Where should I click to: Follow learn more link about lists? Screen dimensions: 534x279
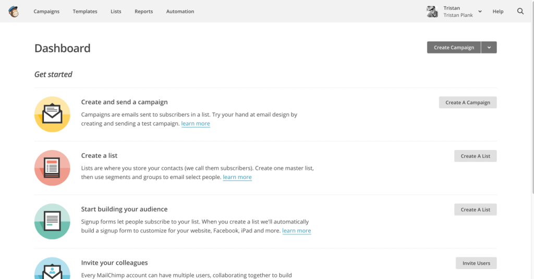pos(237,177)
